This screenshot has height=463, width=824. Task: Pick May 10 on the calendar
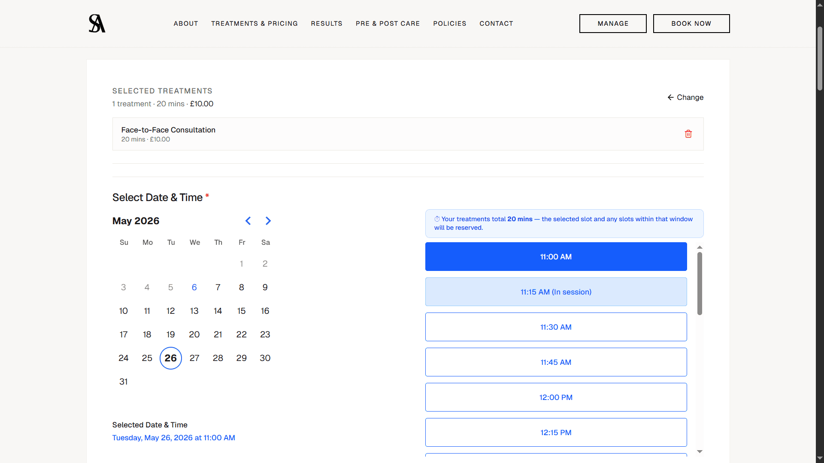click(124, 311)
